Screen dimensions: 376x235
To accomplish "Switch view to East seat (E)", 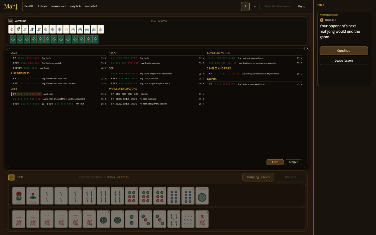I will coord(245,7).
